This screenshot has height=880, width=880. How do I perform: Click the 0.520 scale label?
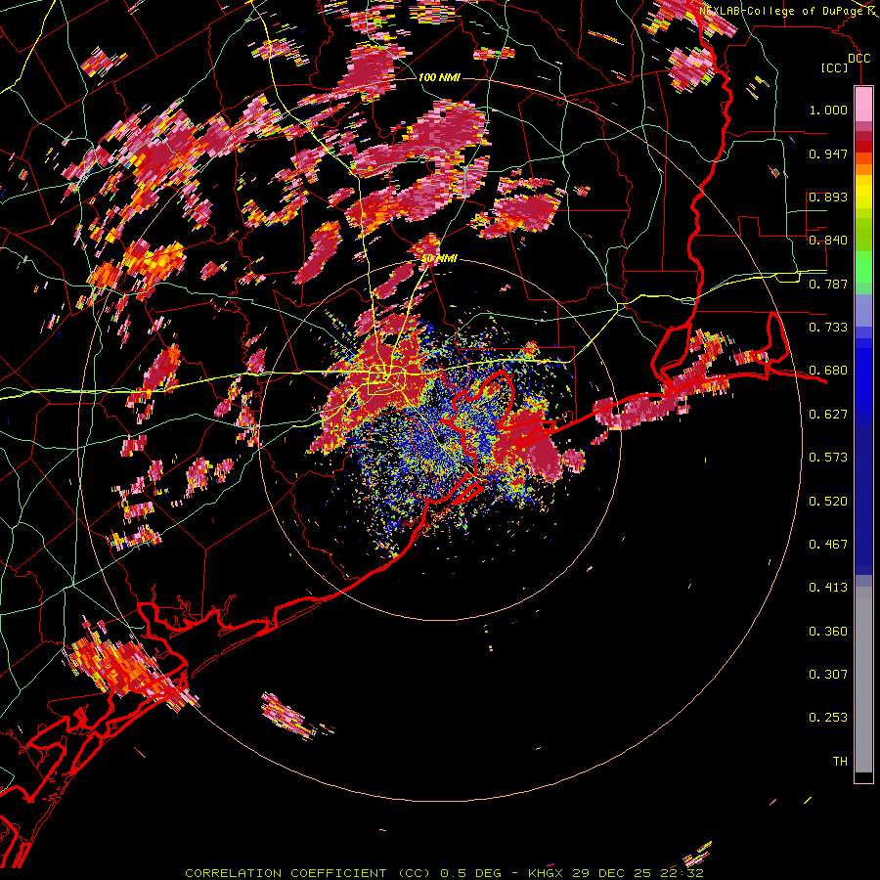tap(828, 502)
